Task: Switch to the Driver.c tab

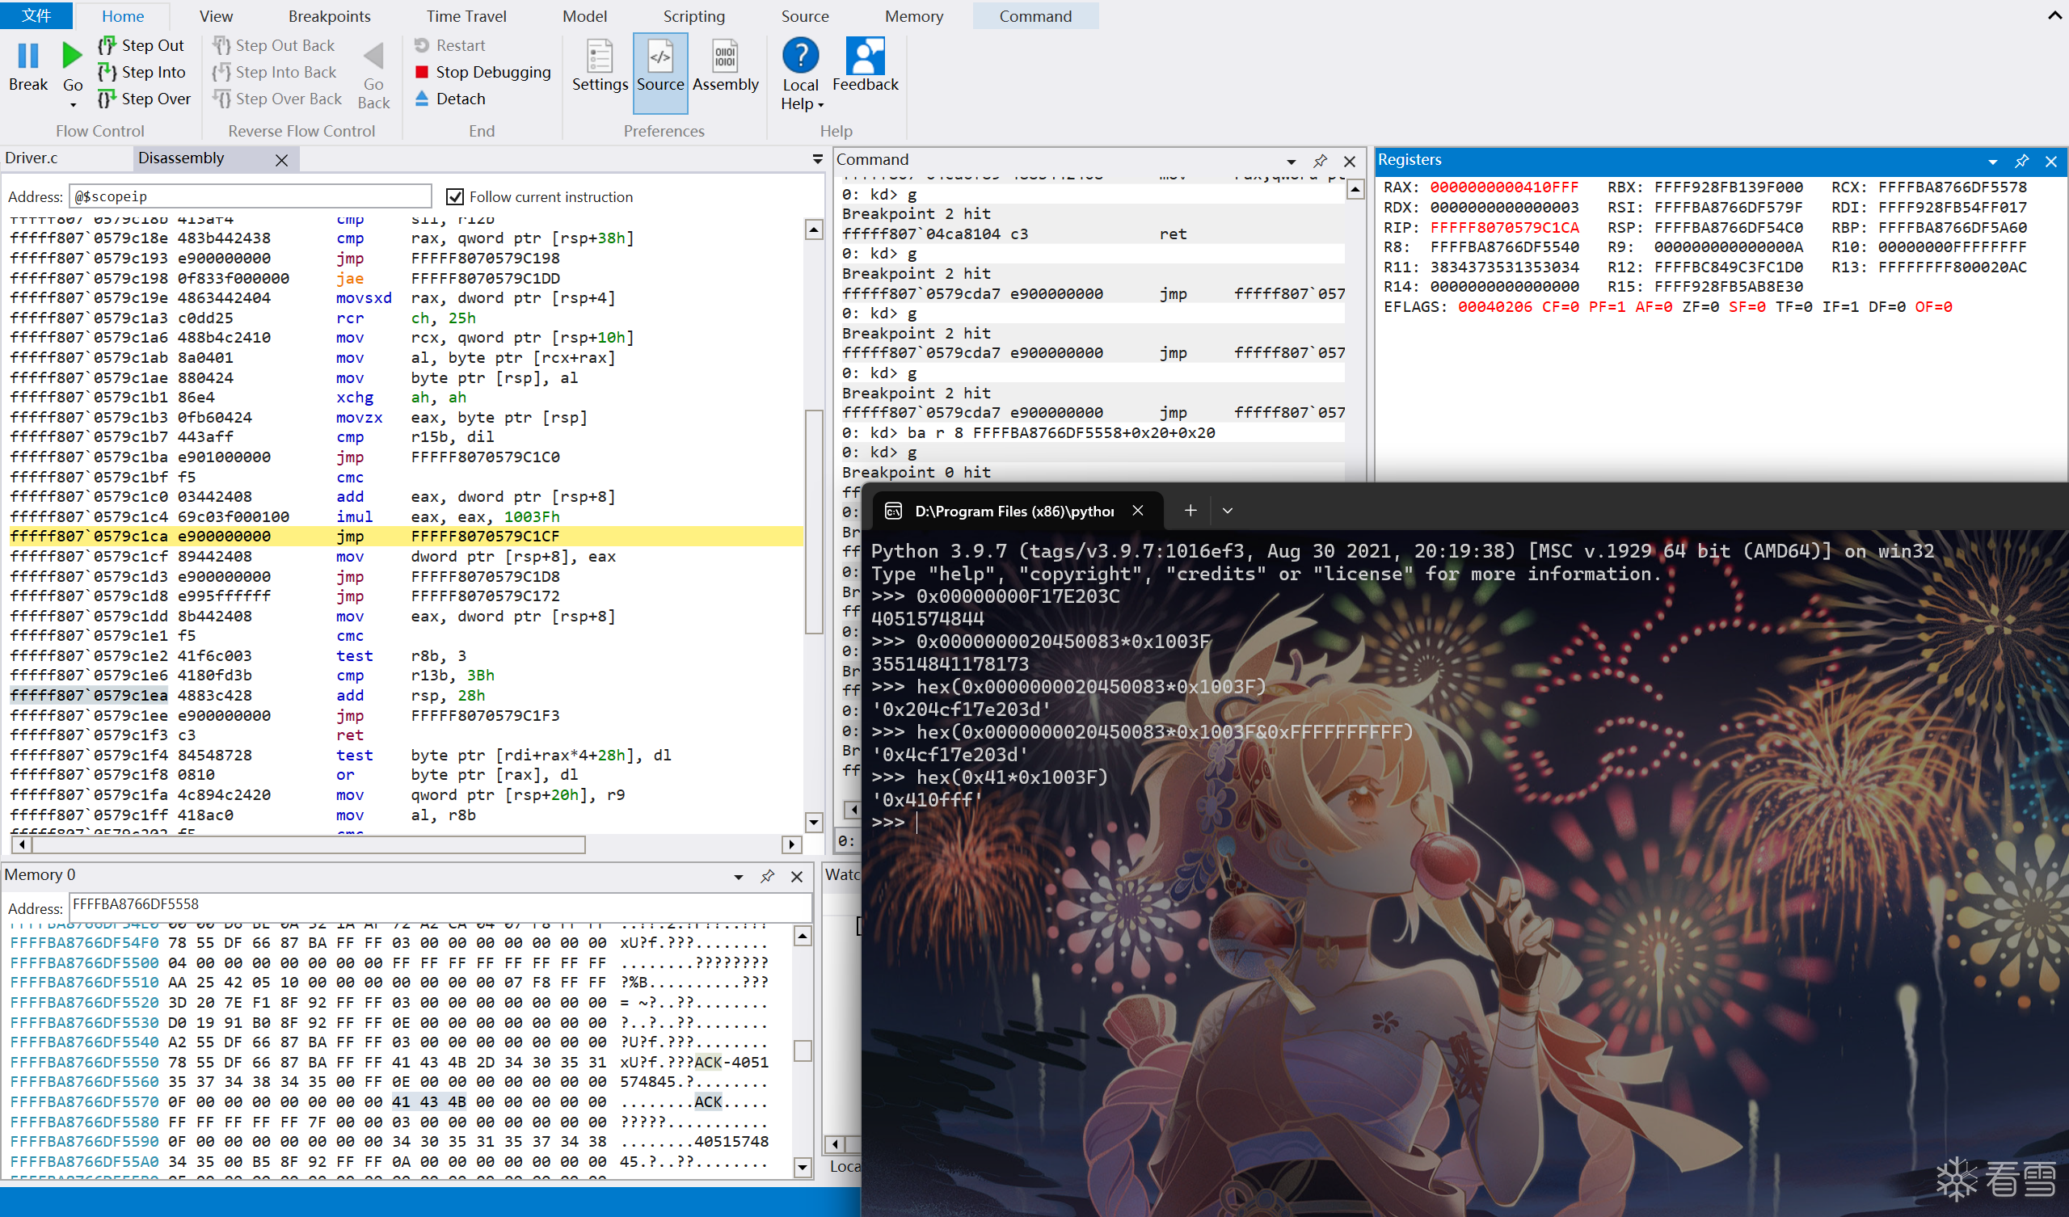Action: coord(32,158)
